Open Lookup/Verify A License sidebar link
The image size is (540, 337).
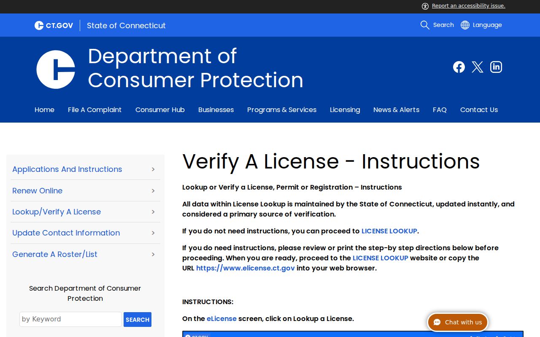tap(57, 212)
